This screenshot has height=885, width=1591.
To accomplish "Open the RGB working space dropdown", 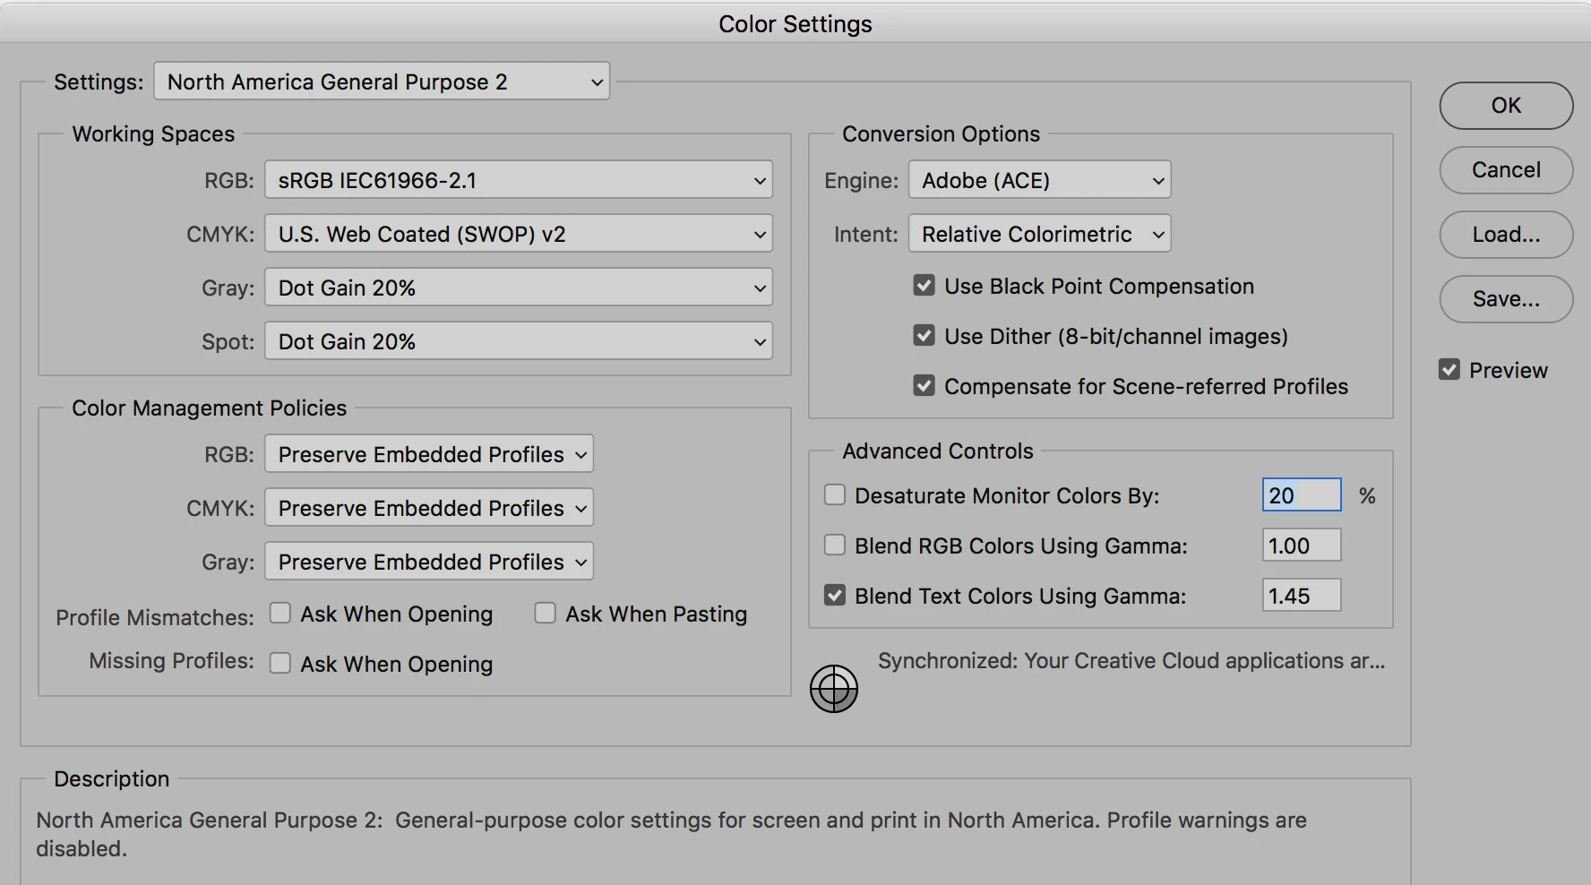I will (x=518, y=180).
